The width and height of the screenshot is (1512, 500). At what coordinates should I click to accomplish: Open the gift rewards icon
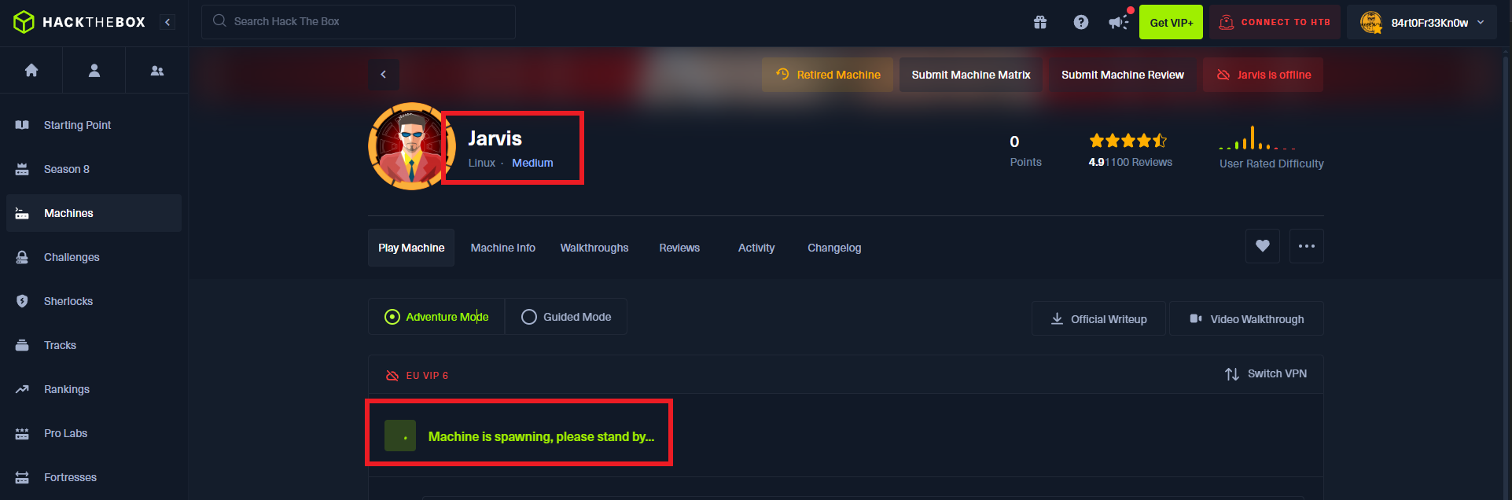pyautogui.click(x=1040, y=22)
